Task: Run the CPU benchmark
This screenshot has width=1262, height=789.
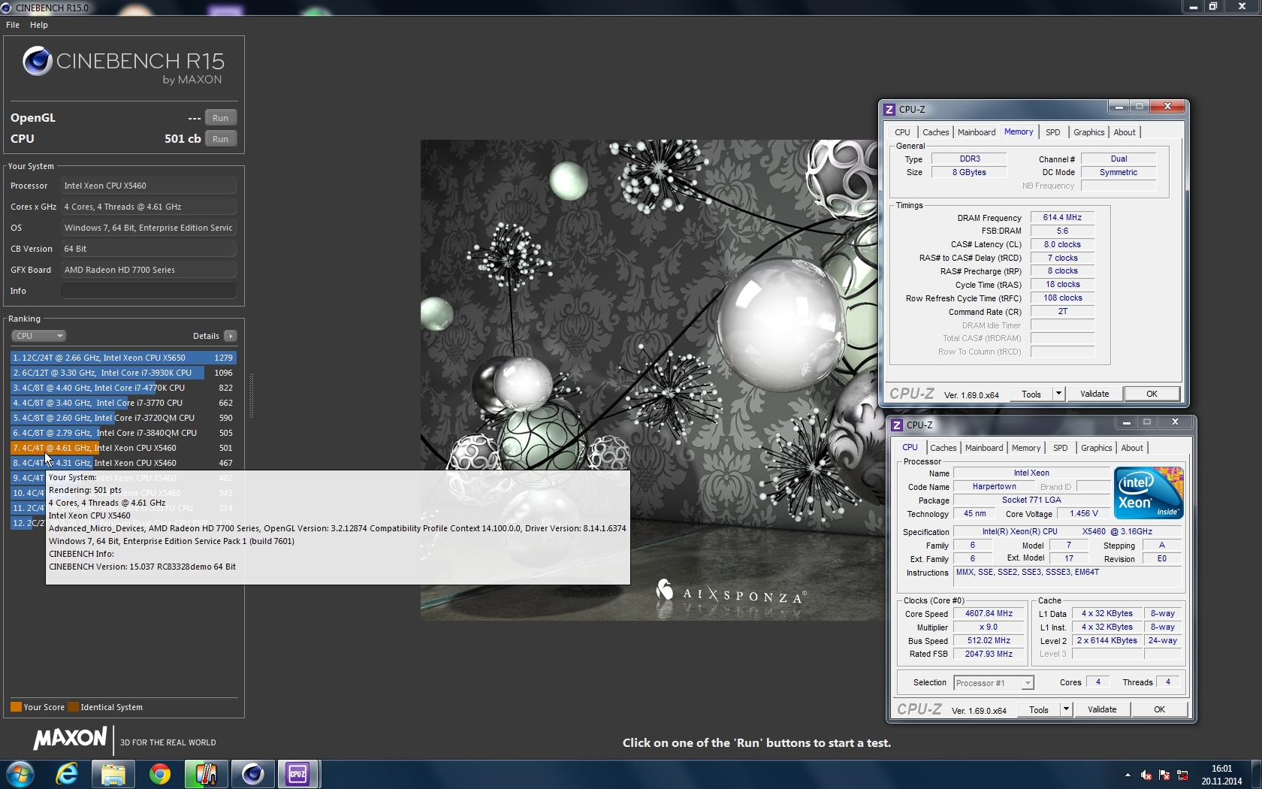Action: click(220, 139)
